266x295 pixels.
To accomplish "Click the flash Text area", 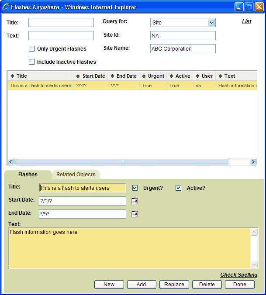I will tap(130, 248).
